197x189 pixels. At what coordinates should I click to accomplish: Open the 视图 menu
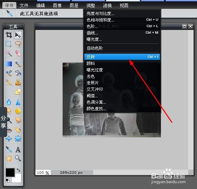pos(124,5)
